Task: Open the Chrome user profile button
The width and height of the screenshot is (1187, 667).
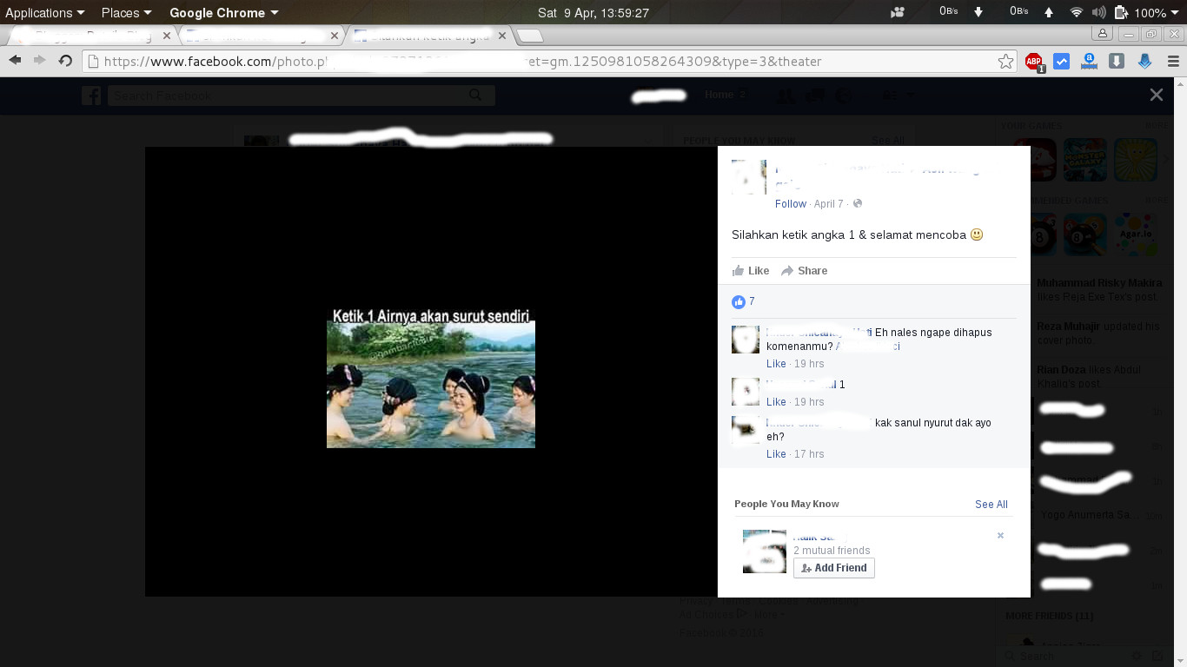Action: [1103, 34]
